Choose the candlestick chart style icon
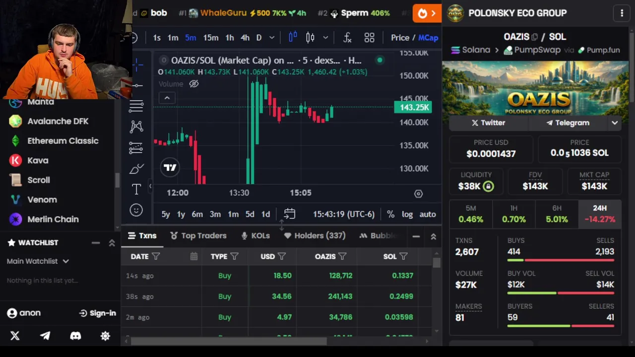 310,38
